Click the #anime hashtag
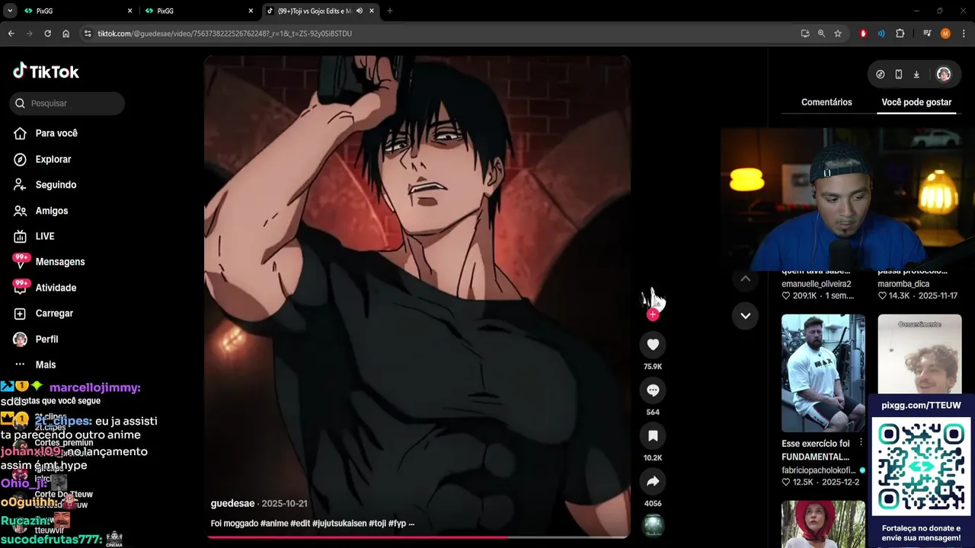Image resolution: width=975 pixels, height=548 pixels. [274, 524]
